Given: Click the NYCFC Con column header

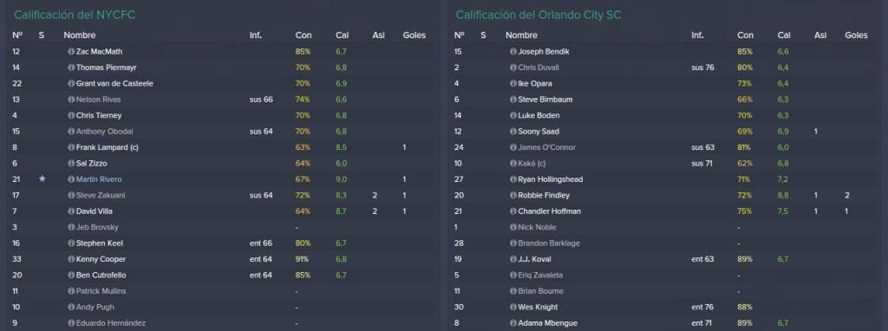Looking at the screenshot, I should [303, 35].
